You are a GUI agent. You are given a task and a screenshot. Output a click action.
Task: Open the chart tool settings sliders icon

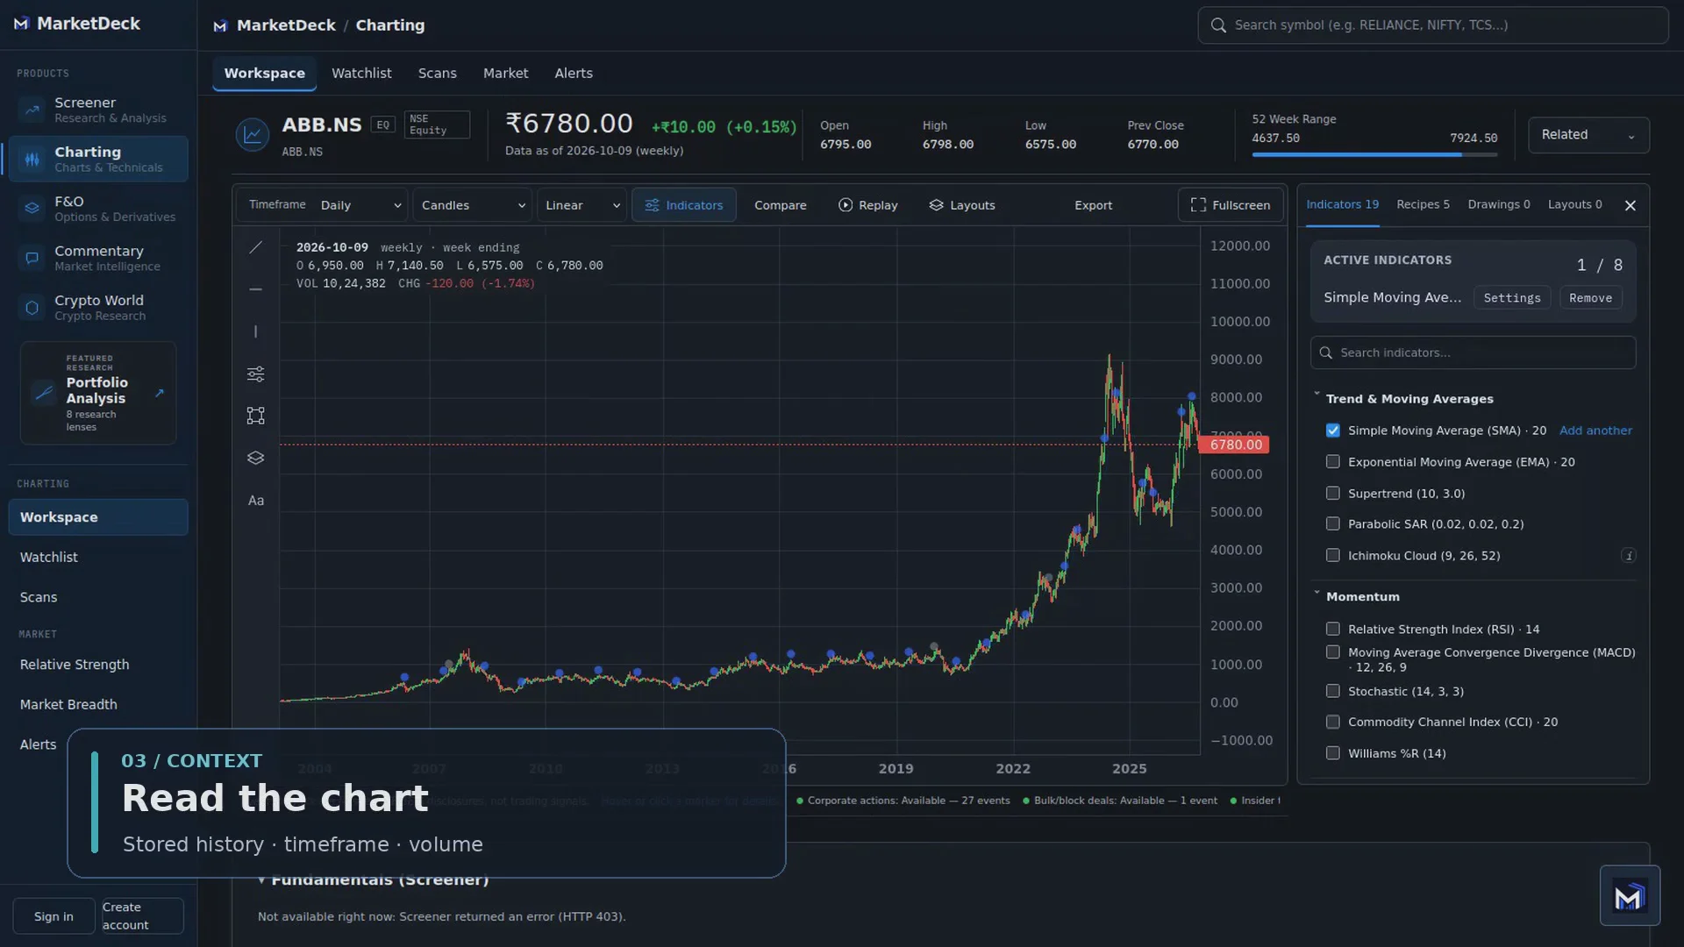click(255, 374)
